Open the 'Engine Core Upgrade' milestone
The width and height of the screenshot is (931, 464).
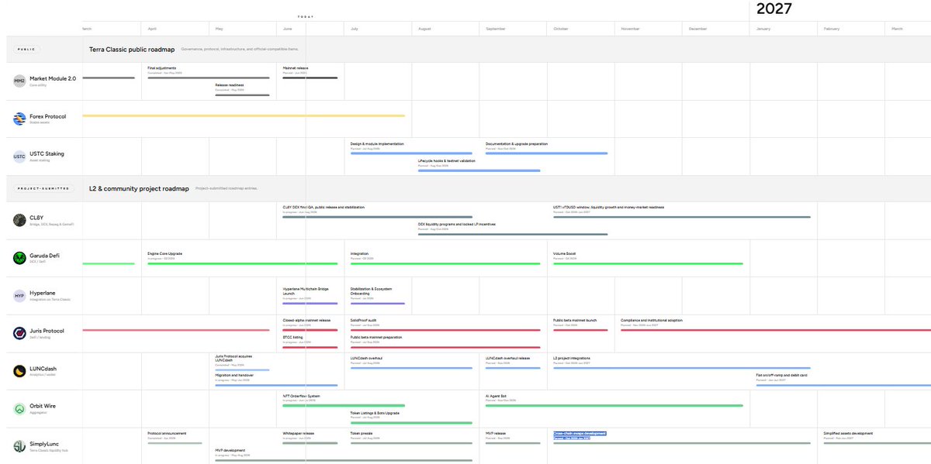click(165, 253)
